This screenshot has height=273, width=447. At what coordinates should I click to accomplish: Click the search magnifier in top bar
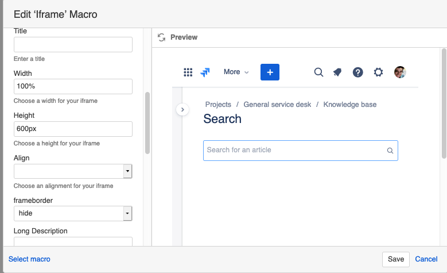[x=318, y=72]
